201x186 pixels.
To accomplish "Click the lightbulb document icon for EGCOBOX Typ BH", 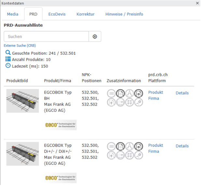I will point(111,102).
